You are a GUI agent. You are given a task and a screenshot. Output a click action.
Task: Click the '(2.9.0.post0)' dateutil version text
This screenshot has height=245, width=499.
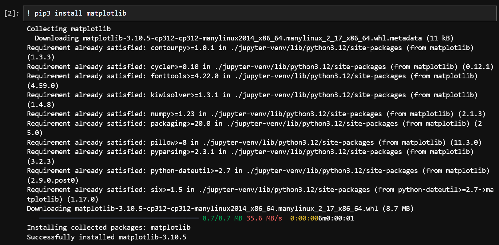(53, 180)
